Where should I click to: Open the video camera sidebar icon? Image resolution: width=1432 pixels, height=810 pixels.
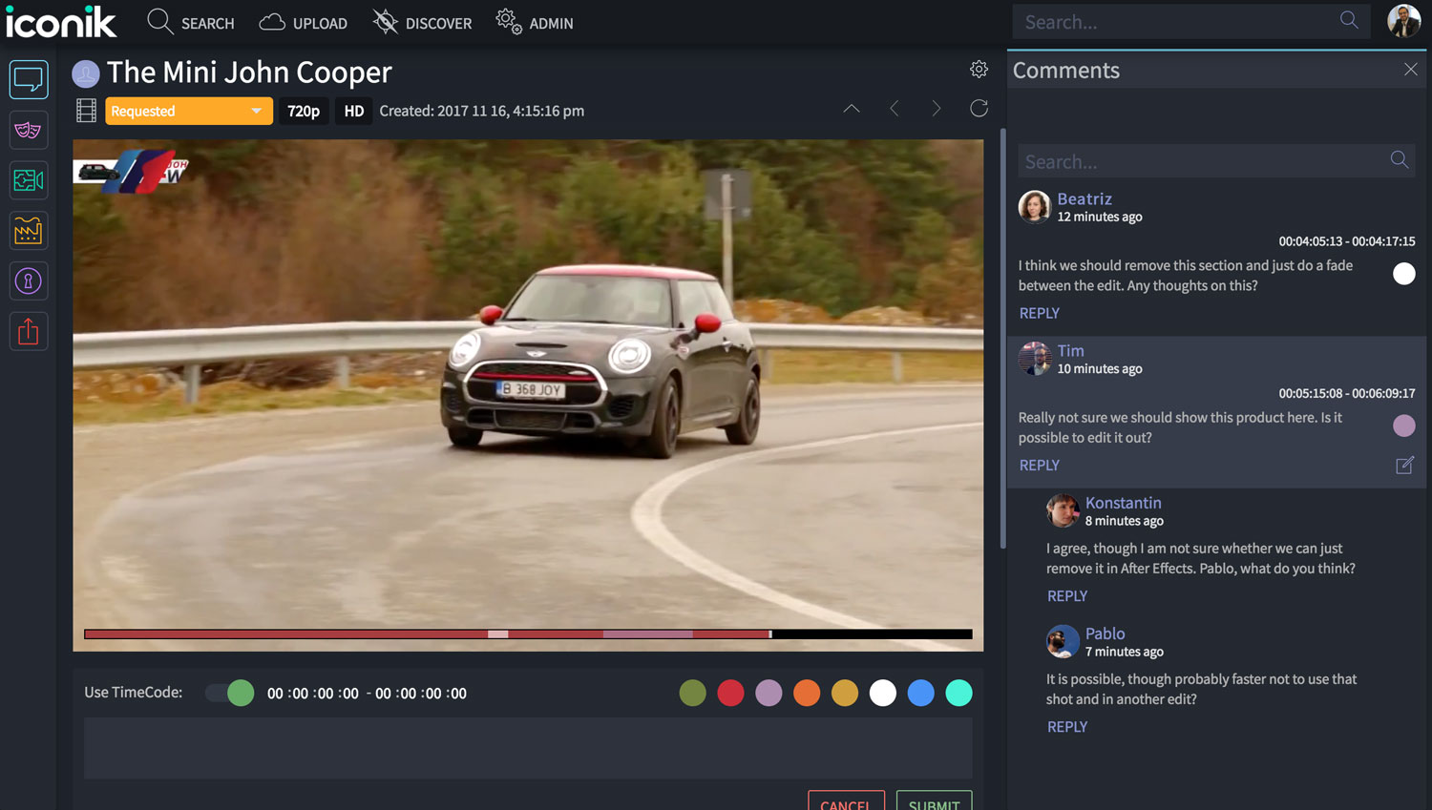click(x=29, y=180)
